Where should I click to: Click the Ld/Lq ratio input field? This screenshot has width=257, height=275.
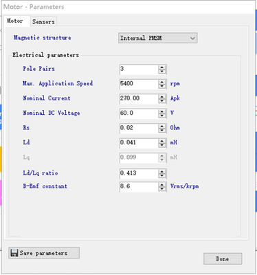coord(139,173)
